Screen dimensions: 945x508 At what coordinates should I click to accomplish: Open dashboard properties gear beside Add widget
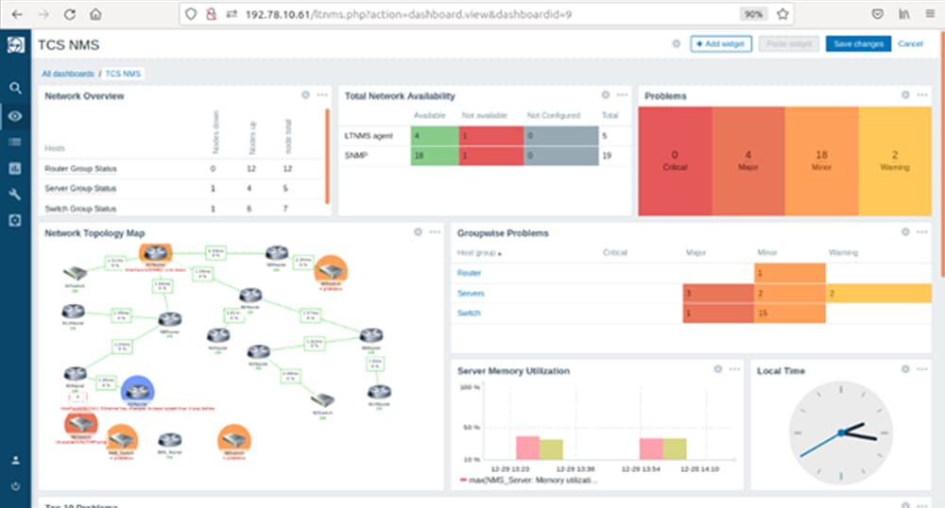click(676, 44)
